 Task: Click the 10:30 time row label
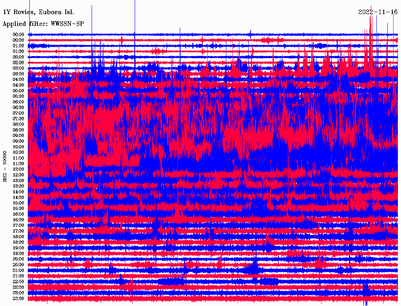click(18, 153)
